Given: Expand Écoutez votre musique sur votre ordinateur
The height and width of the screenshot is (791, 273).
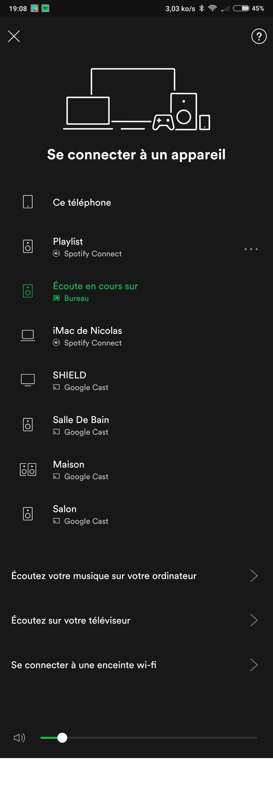Looking at the screenshot, I should pos(136,576).
